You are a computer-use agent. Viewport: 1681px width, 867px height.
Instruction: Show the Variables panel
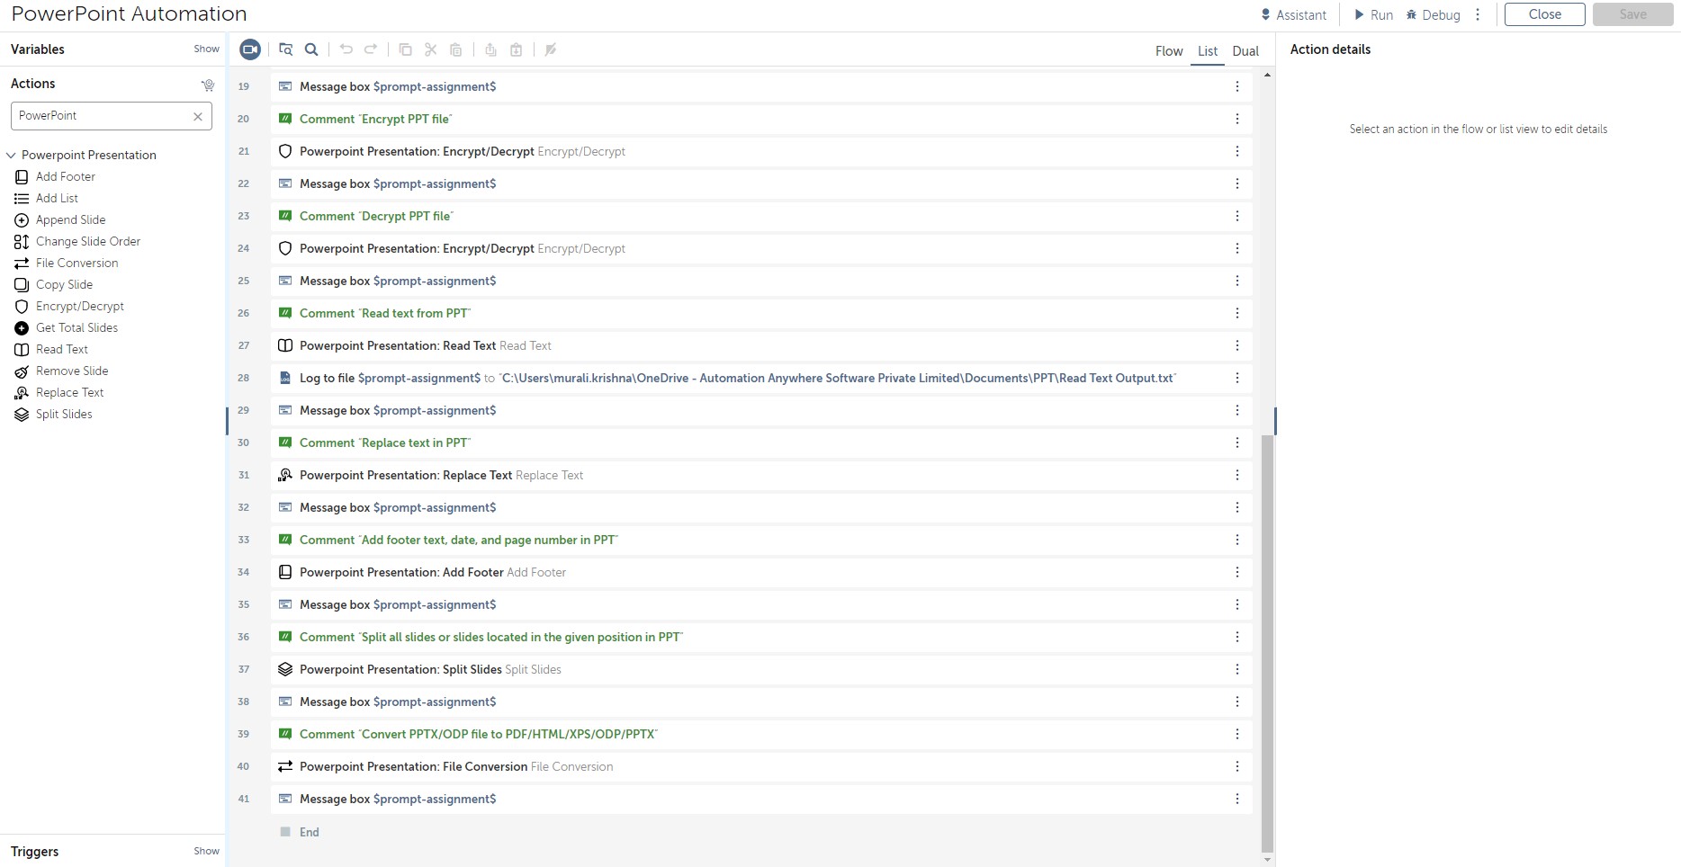coord(206,49)
